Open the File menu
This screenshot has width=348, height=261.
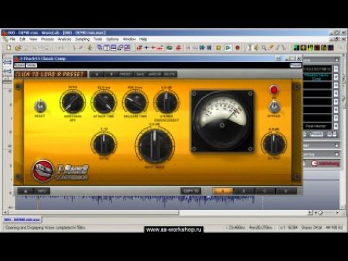12,40
